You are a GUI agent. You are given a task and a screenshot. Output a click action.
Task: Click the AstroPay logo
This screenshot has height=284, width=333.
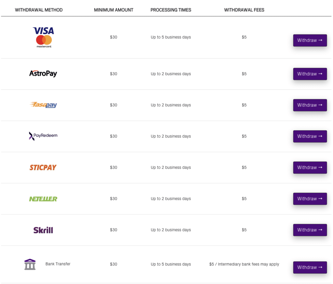[x=43, y=74]
